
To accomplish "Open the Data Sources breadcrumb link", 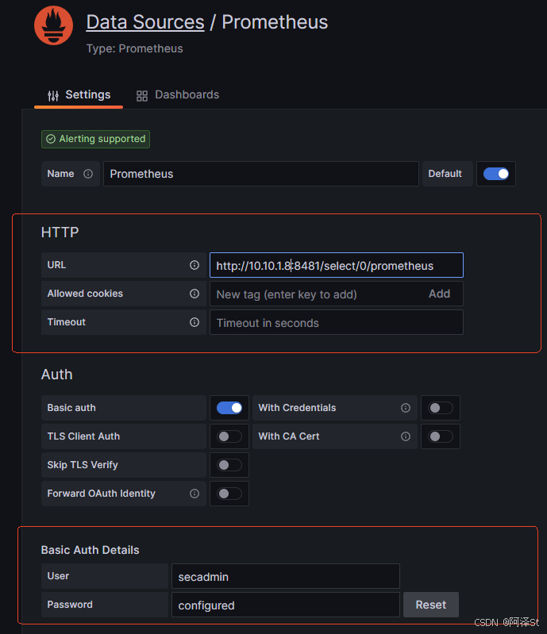I will (x=145, y=22).
